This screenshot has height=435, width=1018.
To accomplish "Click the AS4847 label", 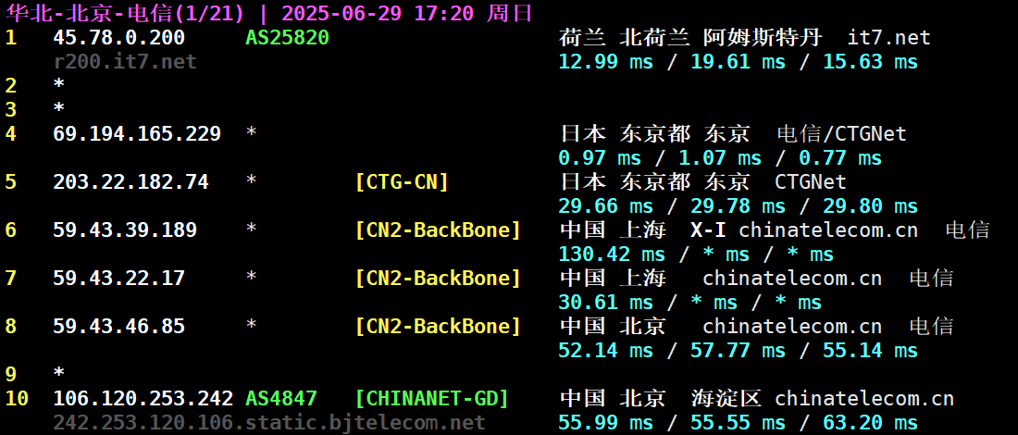I will pos(281,398).
